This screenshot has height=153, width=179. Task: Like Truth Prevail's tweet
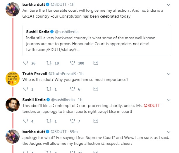pos(73,89)
